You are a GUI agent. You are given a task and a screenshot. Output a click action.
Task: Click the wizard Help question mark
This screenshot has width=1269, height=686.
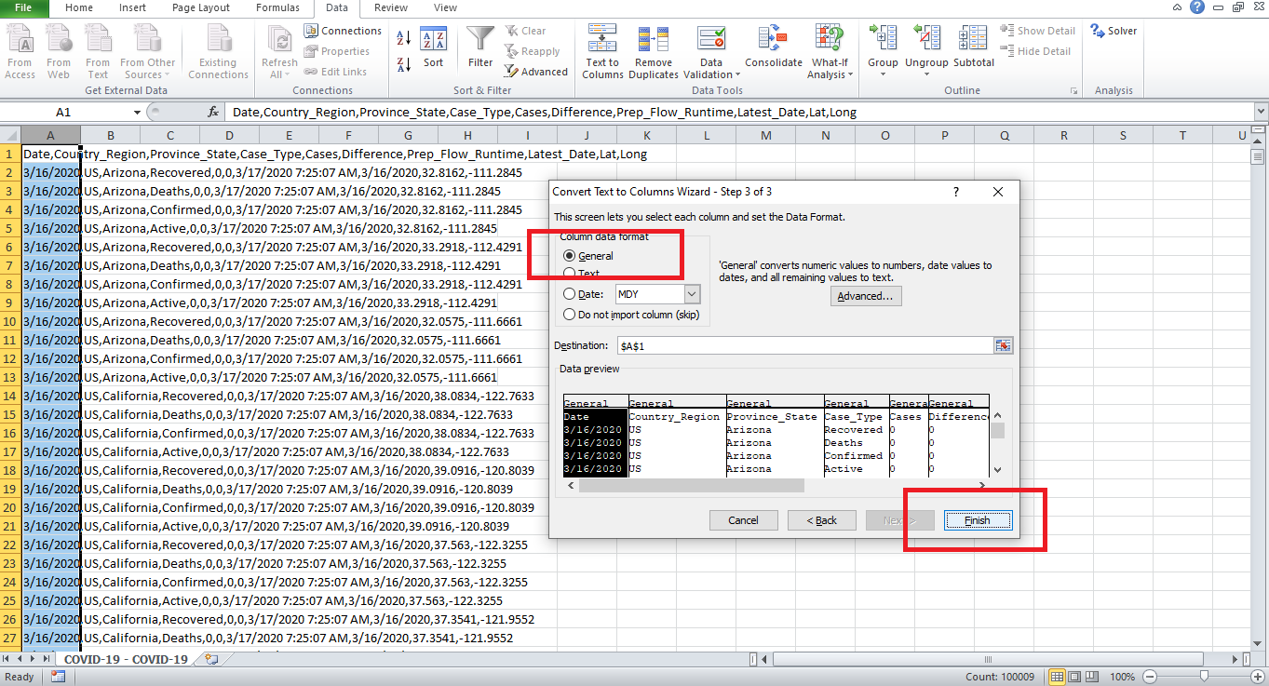(955, 192)
